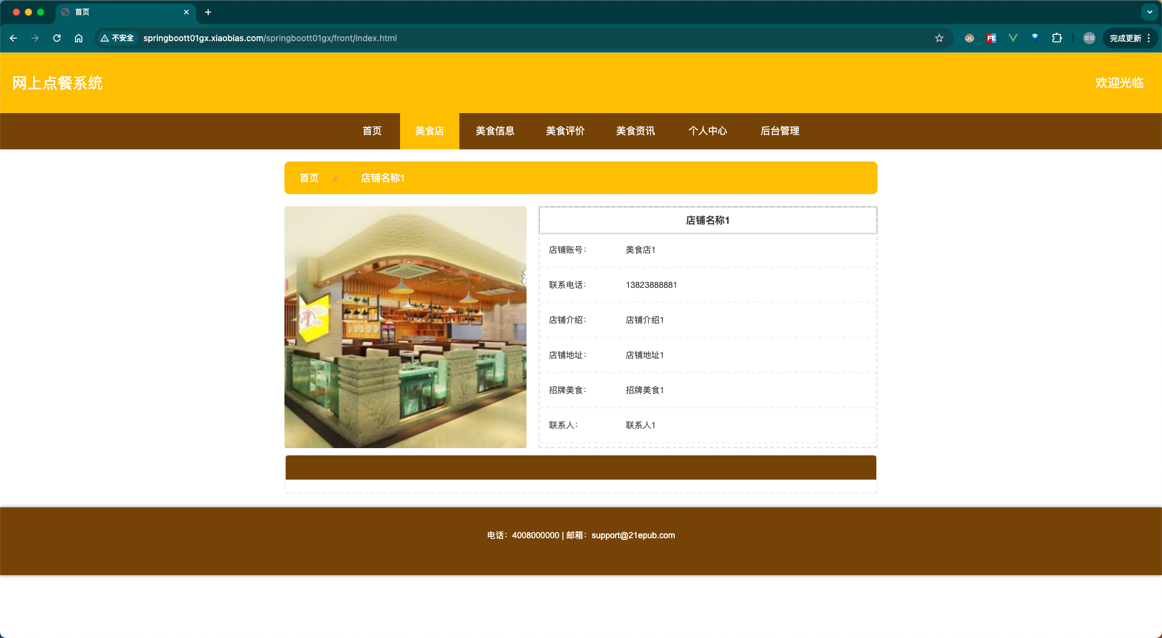The height and width of the screenshot is (638, 1162).
Task: Close the 首页 browser tab
Action: (186, 12)
